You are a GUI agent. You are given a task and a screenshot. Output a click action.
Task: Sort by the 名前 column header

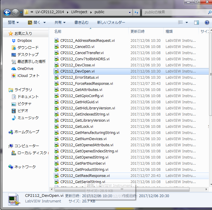tap(58, 31)
